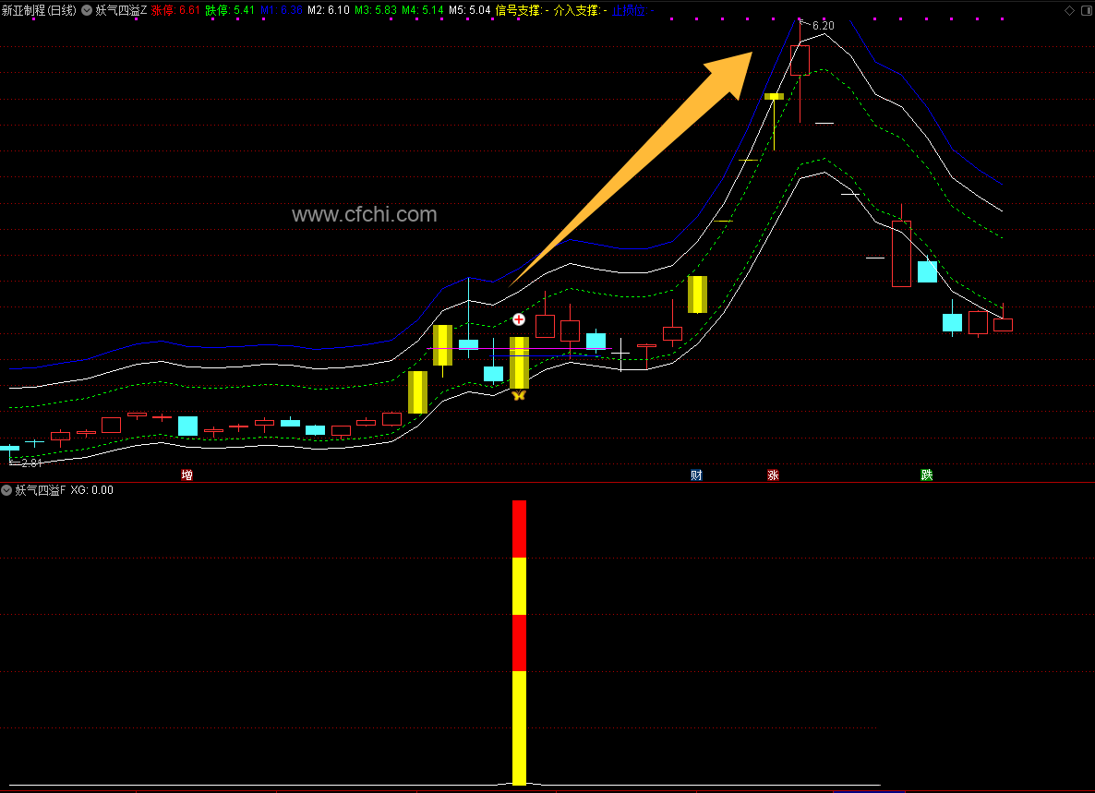Click the 财 event marker

click(696, 475)
